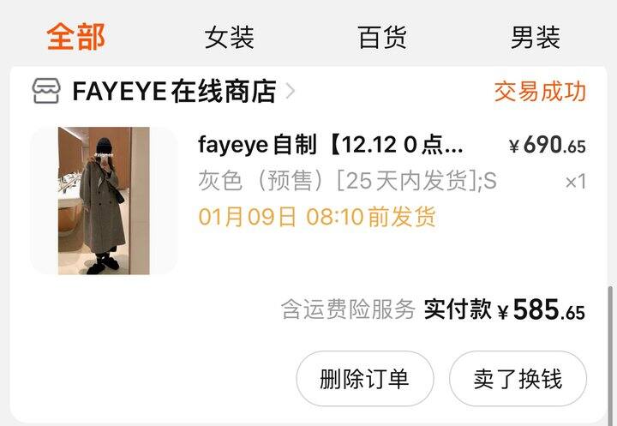Tap the 灰色（预售）variant description

pos(347,181)
